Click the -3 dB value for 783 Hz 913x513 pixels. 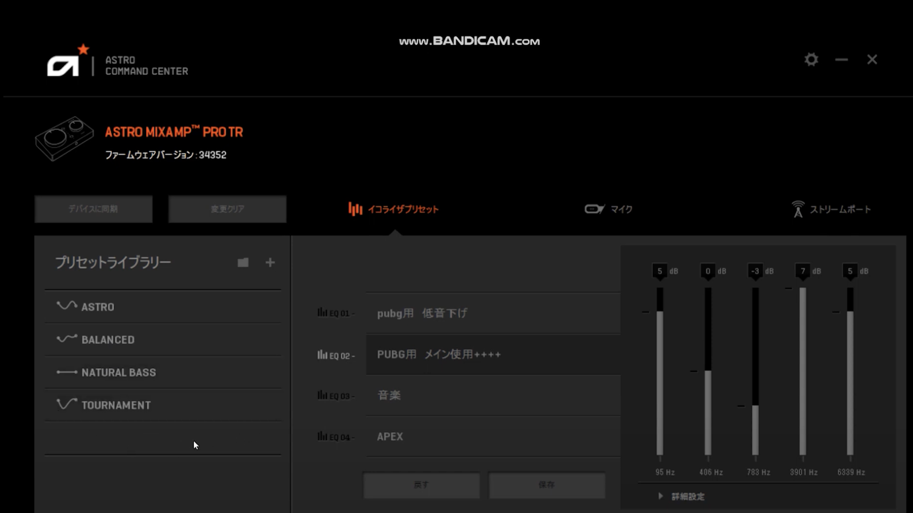[x=755, y=271]
